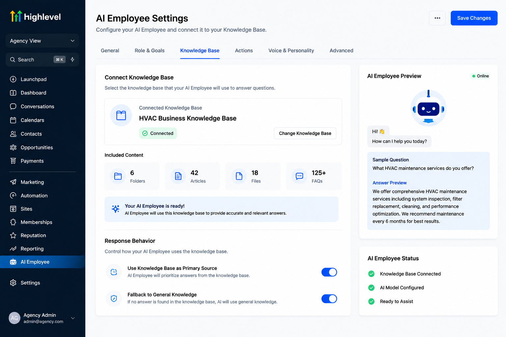Click 'HVAC Business Knowledge Base' title
The image size is (506, 337).
click(188, 118)
